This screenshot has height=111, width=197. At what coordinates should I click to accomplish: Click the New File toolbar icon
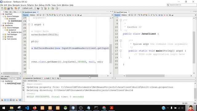(x=2, y=8)
